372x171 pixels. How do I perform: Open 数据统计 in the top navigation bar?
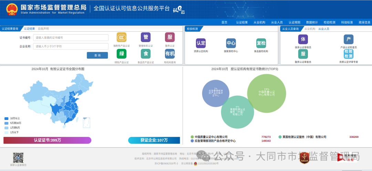[x=312, y=22]
